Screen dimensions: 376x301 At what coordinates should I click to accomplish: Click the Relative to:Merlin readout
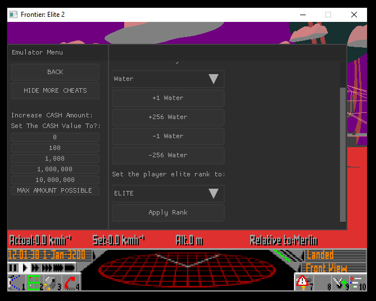(x=284, y=240)
